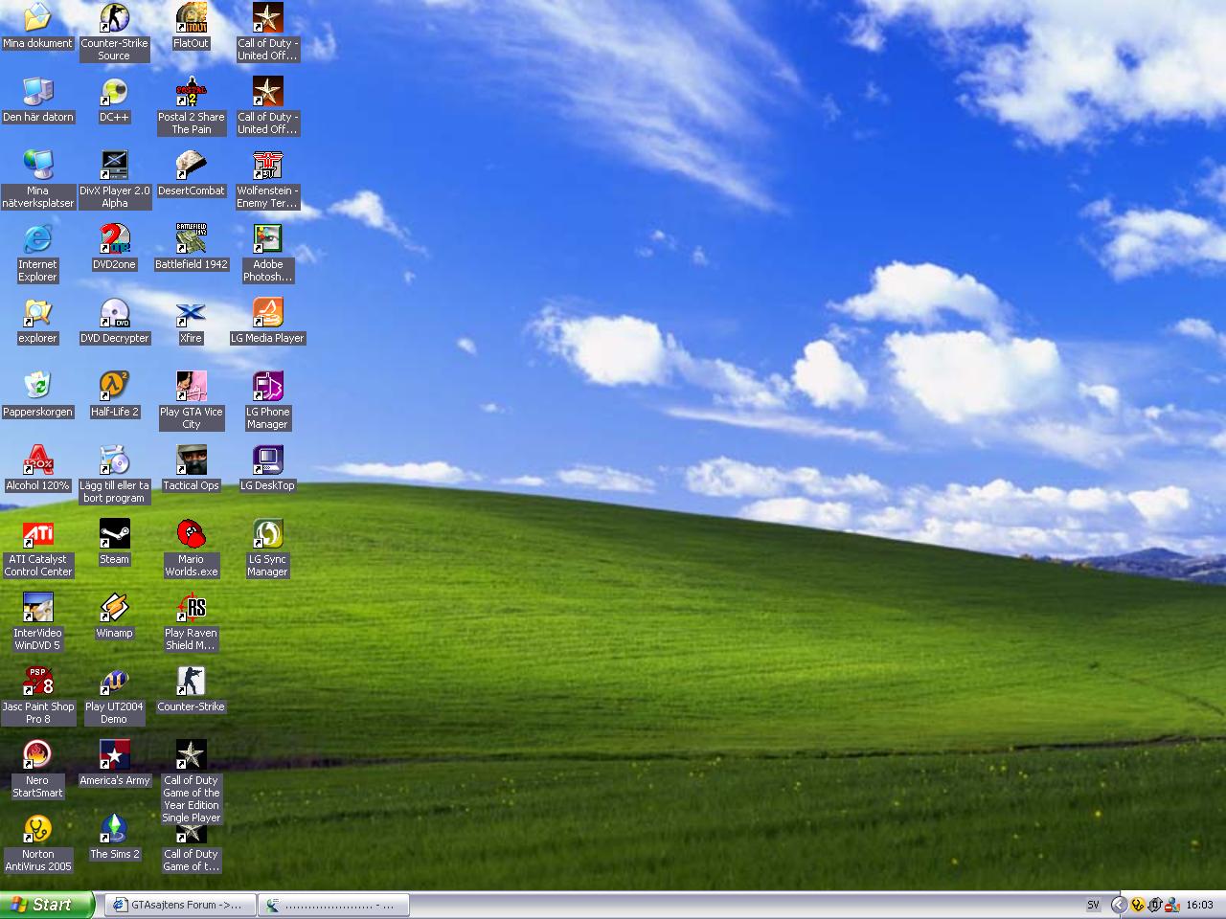
Task: Select Norton AntiVirus 2005 desktop icon
Action: click(37, 828)
